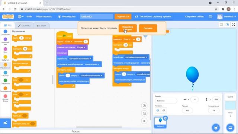Click the wait 1 seconds palette block
Viewport: 238px width, 134px height.
pyautogui.click(x=22, y=38)
